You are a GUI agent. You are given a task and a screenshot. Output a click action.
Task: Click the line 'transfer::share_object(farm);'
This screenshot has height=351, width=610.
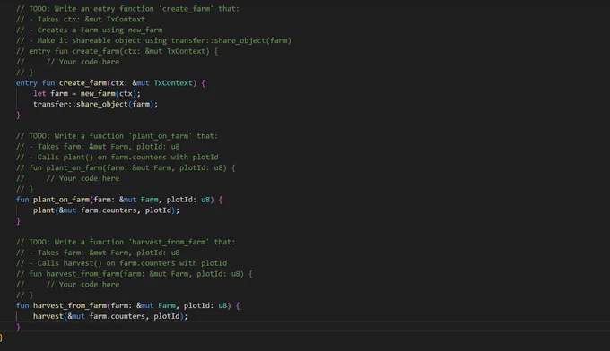pos(95,104)
